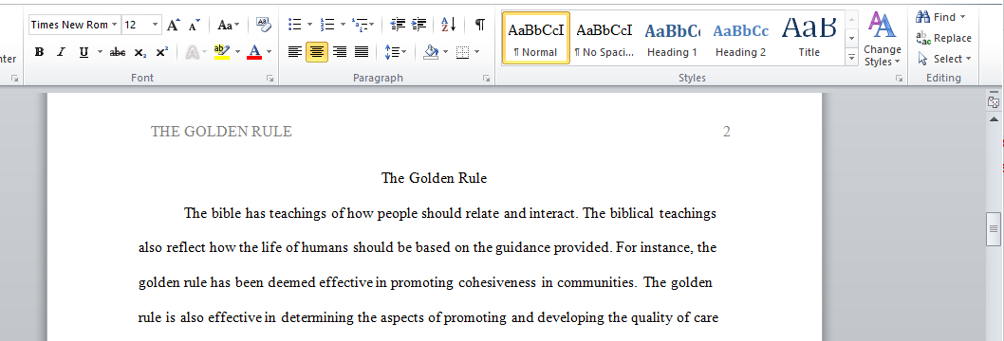Click the vertical scrollbar thumb
Viewport: 1004px width, 341px height.
[x=994, y=230]
